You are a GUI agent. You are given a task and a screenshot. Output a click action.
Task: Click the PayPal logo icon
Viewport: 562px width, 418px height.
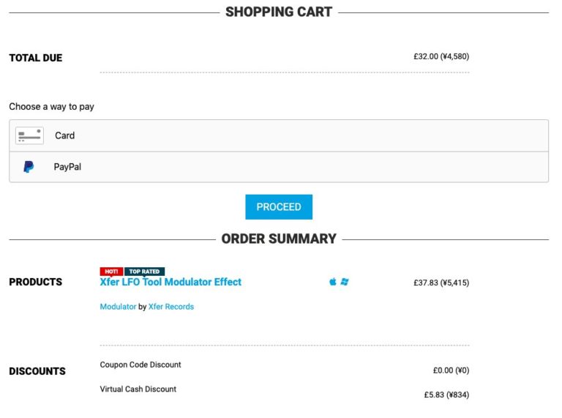[x=28, y=167]
